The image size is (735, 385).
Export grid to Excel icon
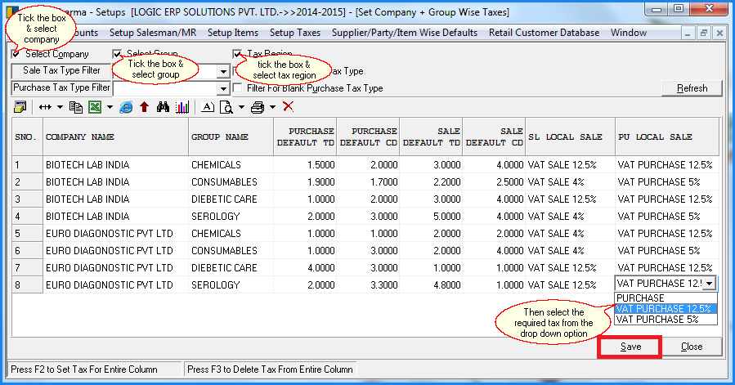pos(95,107)
